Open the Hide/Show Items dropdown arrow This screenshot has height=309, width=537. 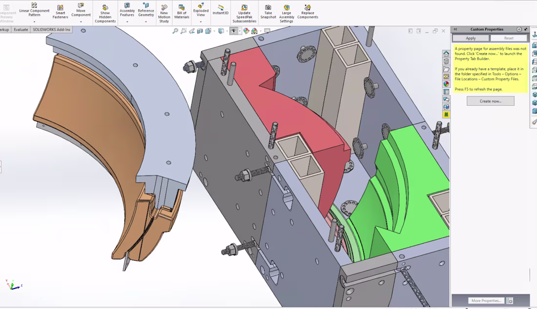pyautogui.click(x=239, y=31)
